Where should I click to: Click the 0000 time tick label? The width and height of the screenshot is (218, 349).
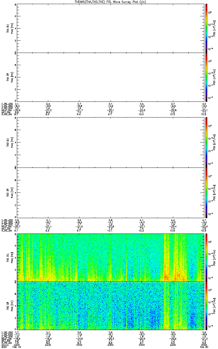(204, 345)
